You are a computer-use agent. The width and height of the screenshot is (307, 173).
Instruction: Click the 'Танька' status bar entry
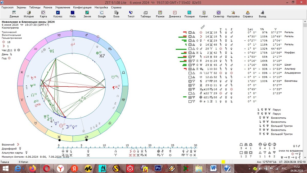[x=5, y=162]
